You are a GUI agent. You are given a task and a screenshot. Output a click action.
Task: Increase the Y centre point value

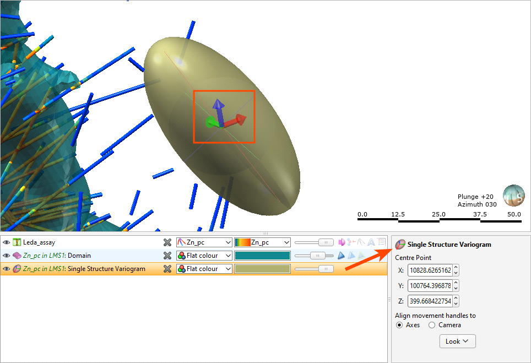point(456,283)
